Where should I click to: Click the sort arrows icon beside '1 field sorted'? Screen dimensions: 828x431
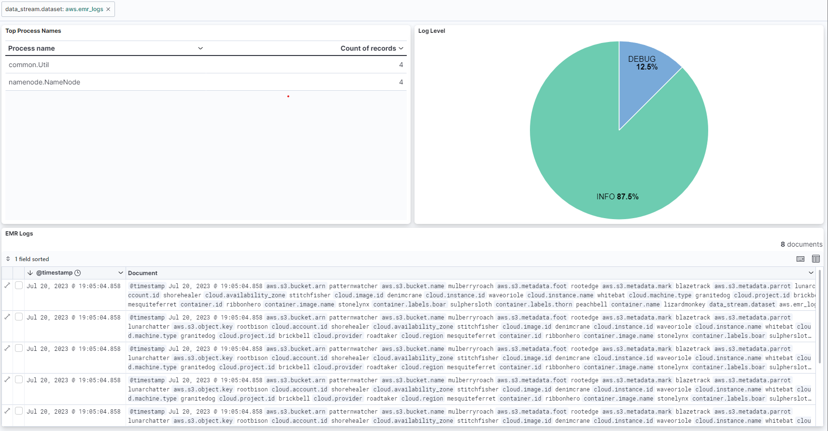(8, 259)
